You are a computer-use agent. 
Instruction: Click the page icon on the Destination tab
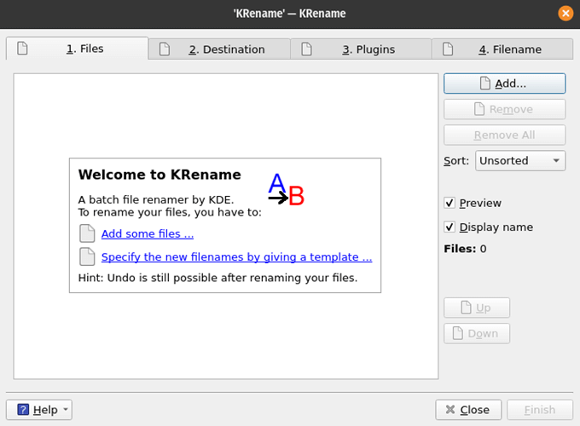(165, 49)
